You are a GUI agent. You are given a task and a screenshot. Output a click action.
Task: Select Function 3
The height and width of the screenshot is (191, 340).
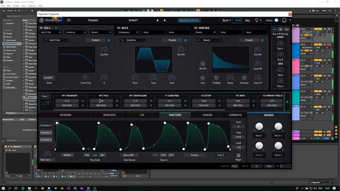(x=46, y=140)
